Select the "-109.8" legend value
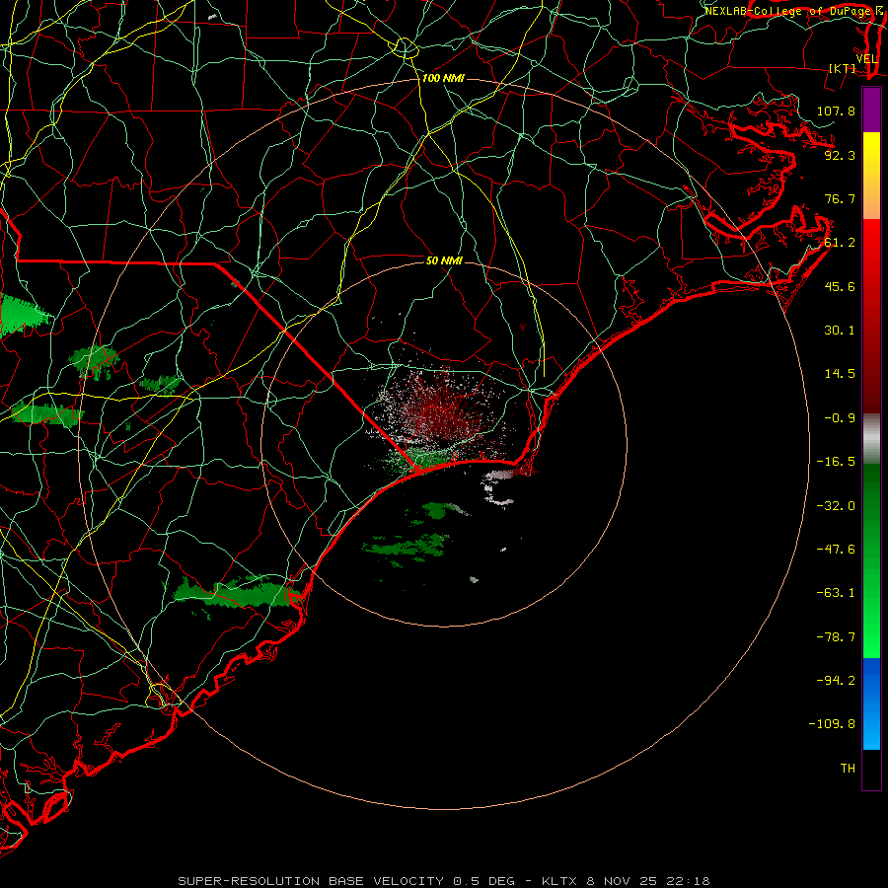The image size is (888, 888). click(832, 724)
